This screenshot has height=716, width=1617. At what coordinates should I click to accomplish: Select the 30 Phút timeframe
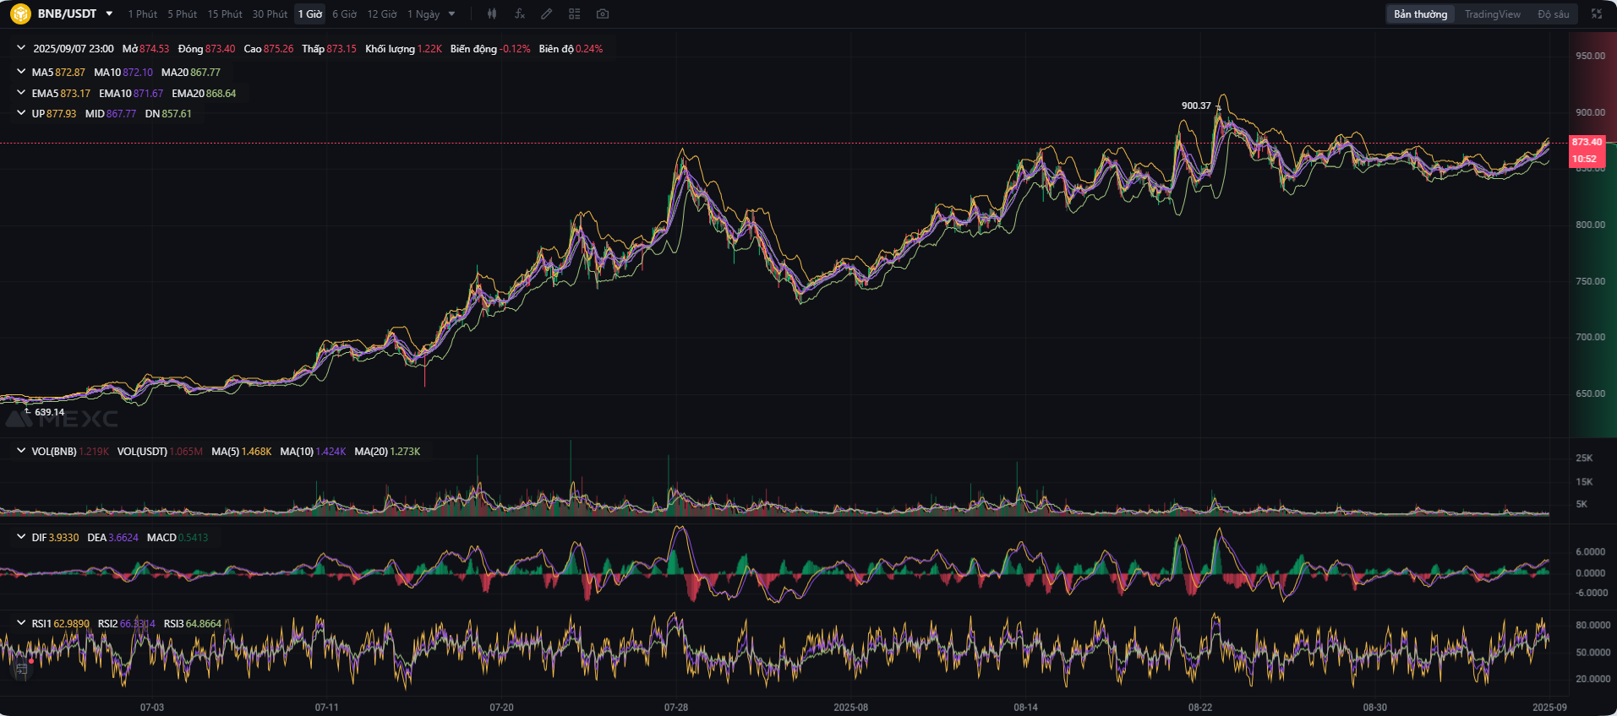pos(270,14)
